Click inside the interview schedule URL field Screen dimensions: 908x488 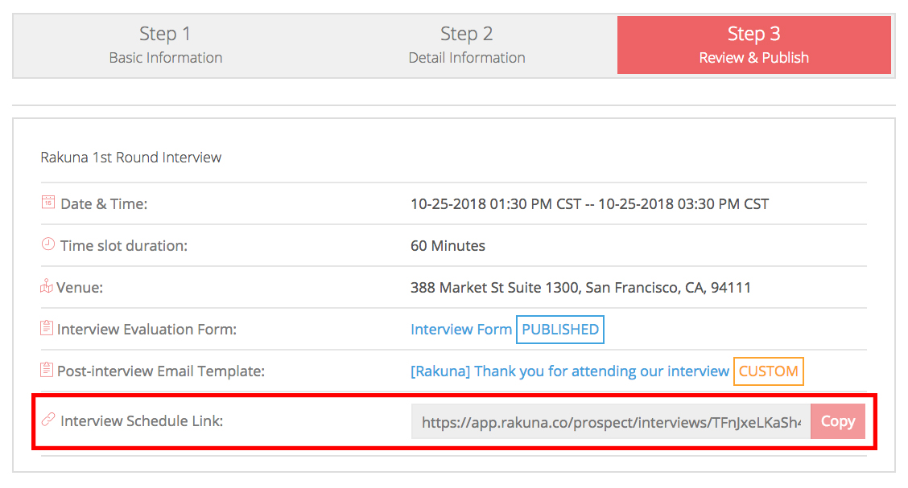pyautogui.click(x=610, y=421)
